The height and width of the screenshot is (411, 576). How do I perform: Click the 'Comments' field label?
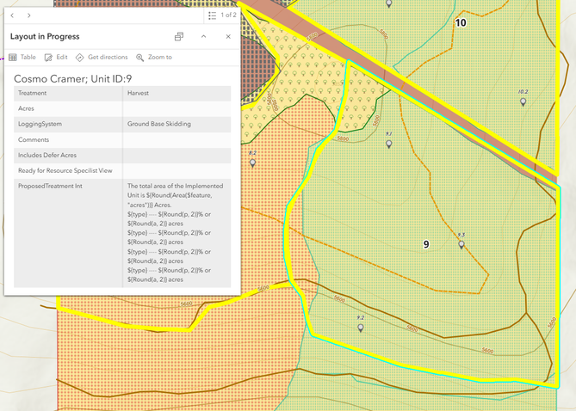34,140
